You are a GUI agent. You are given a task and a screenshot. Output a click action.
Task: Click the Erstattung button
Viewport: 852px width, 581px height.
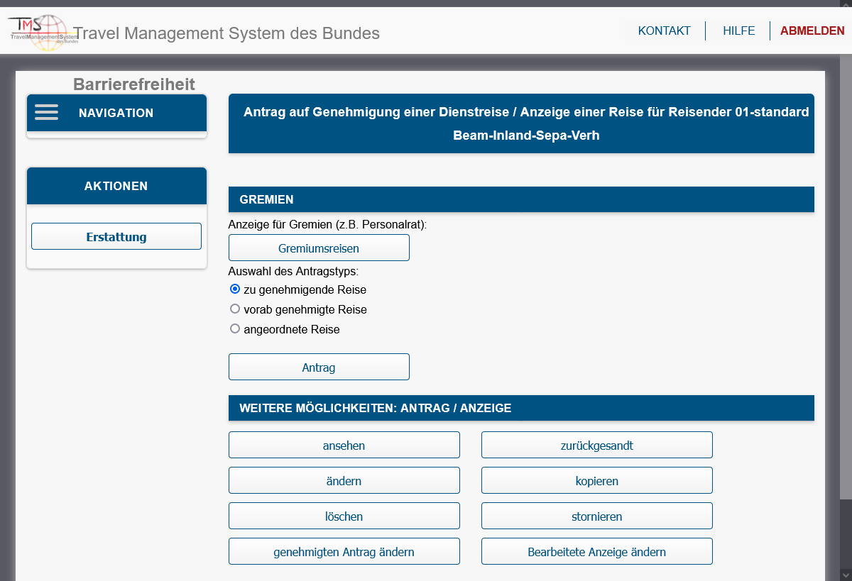116,236
